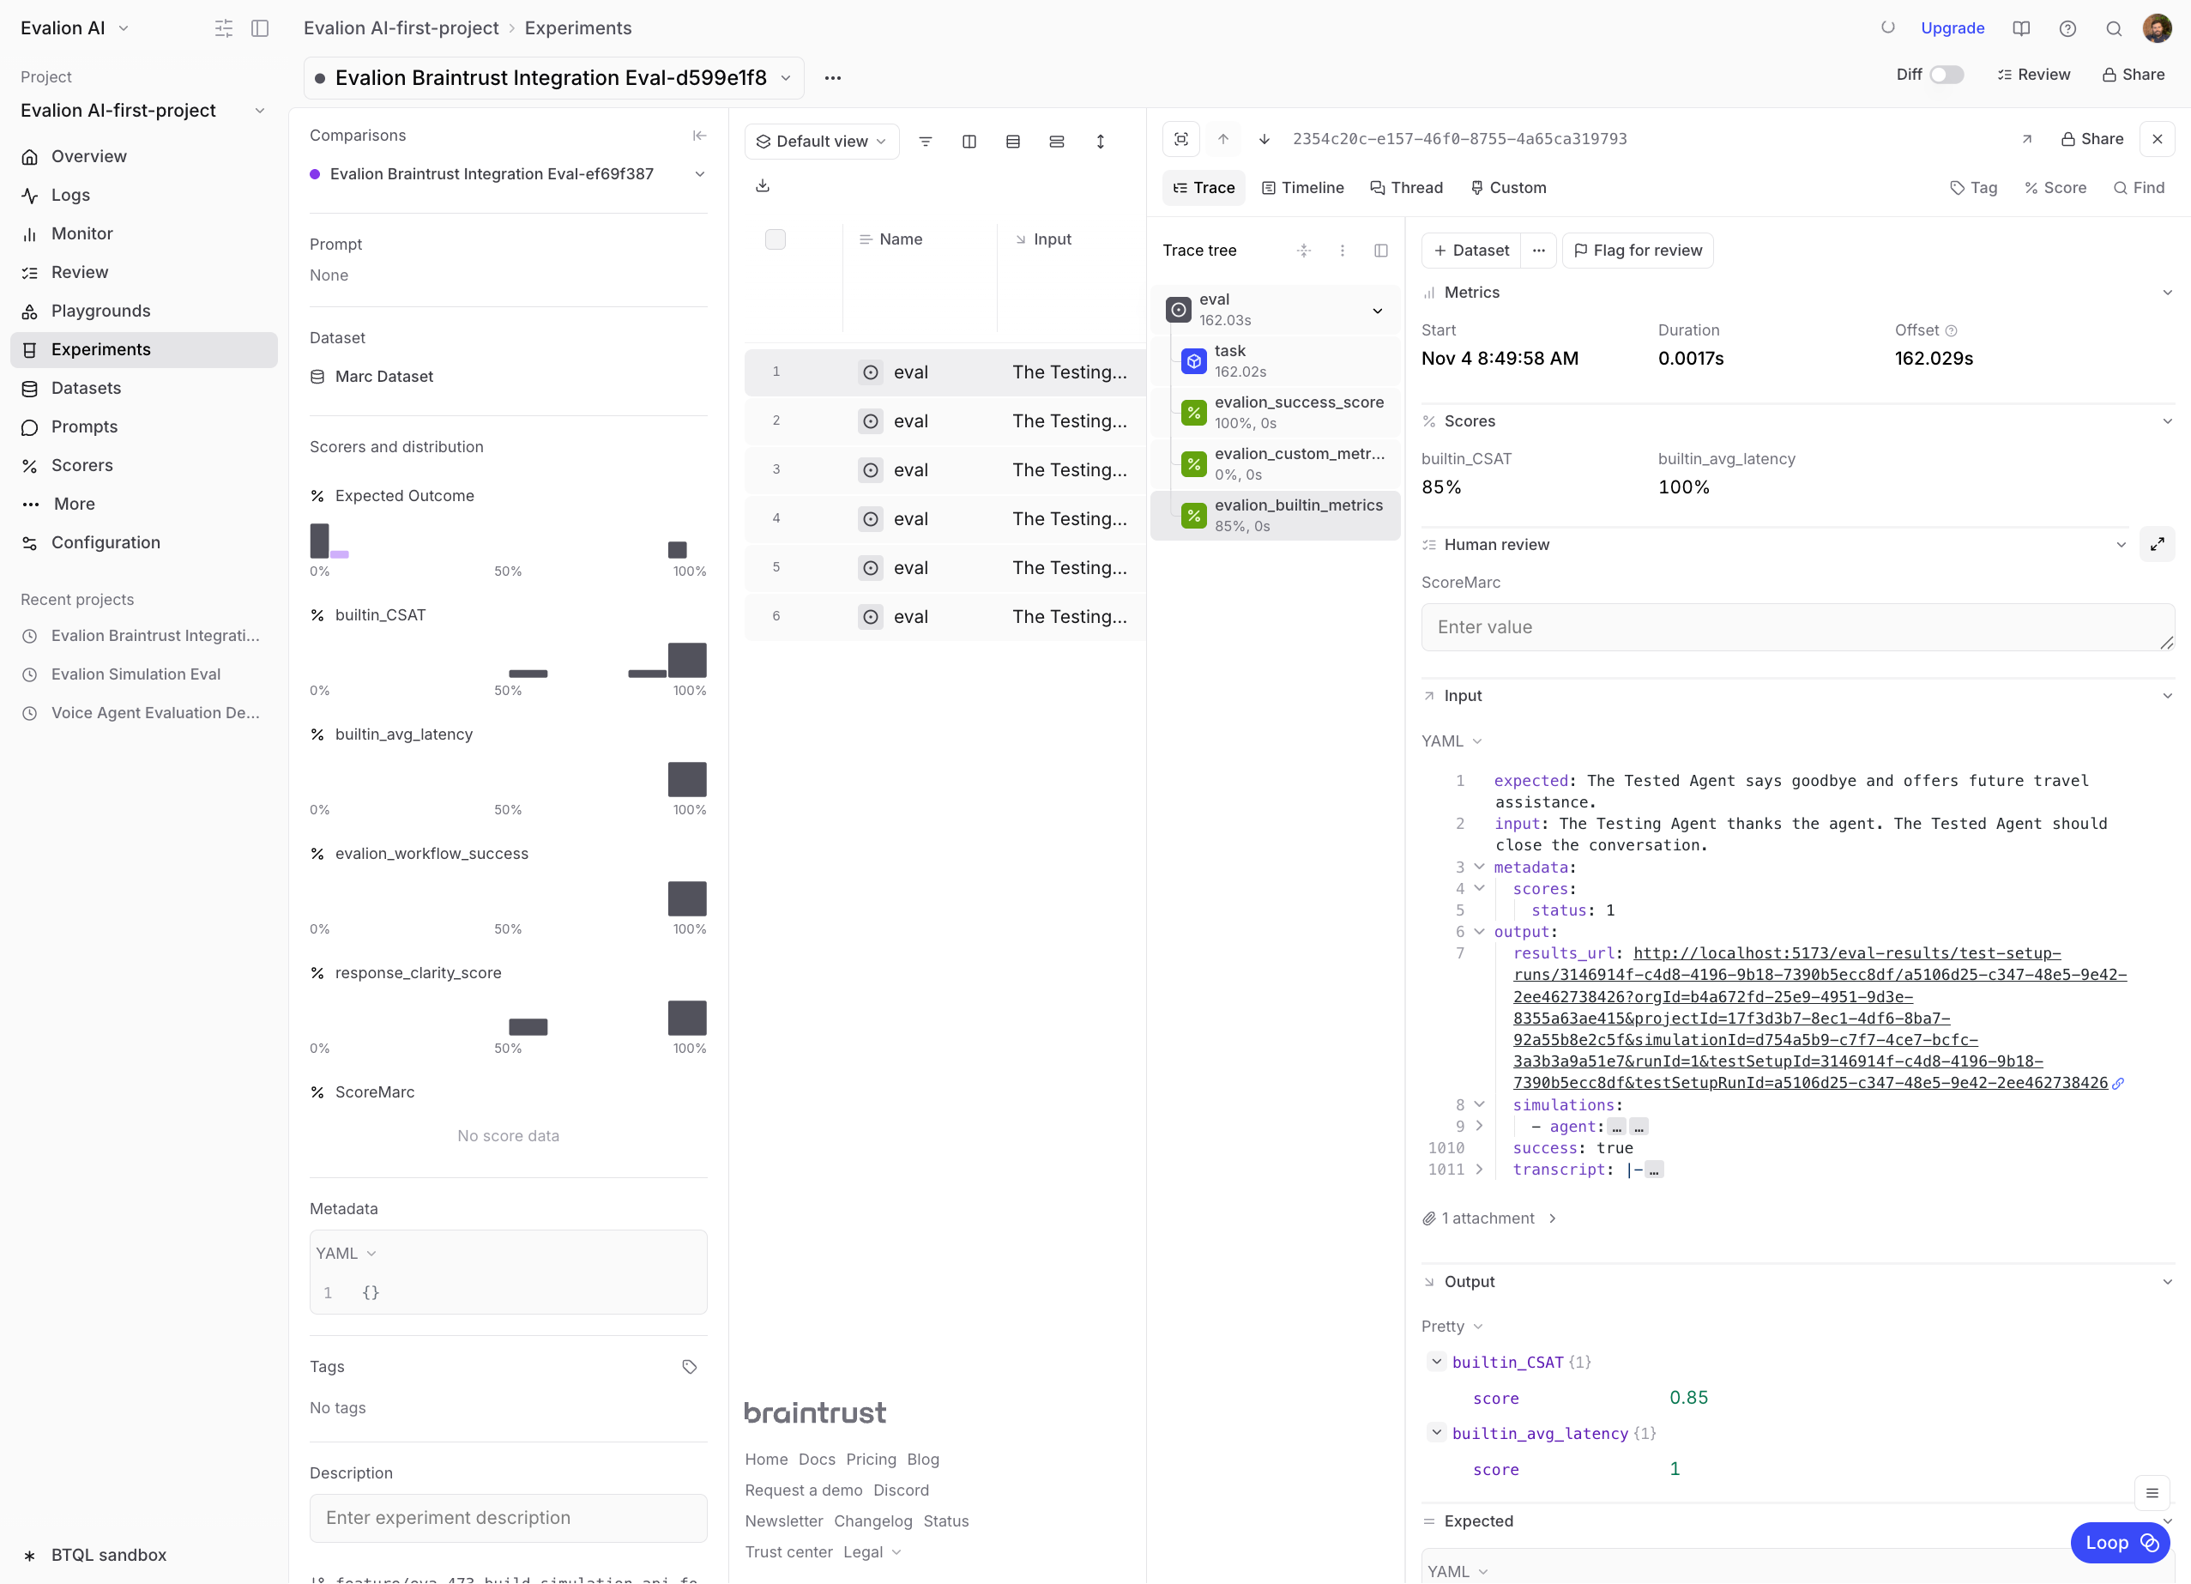Screen dimensions: 2191x1584
Task: Open the Dataset button more options
Action: click(x=1539, y=251)
